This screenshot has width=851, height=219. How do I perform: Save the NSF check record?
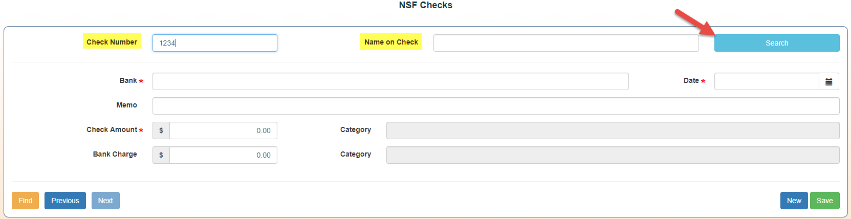coord(824,201)
